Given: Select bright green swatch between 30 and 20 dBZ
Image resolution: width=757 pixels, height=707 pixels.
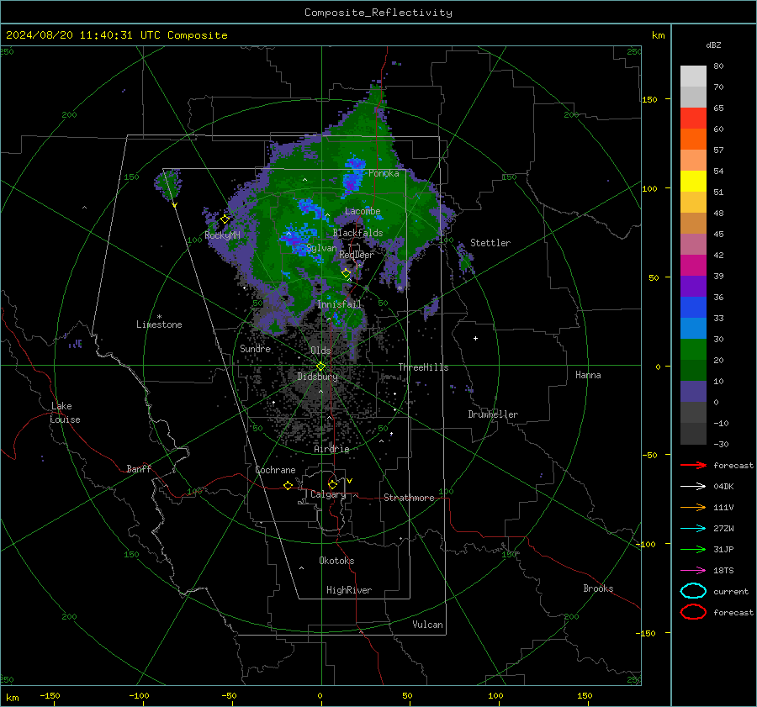Looking at the screenshot, I should [x=693, y=350].
